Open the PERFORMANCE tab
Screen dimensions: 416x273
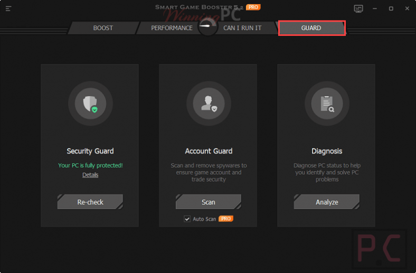coord(172,28)
